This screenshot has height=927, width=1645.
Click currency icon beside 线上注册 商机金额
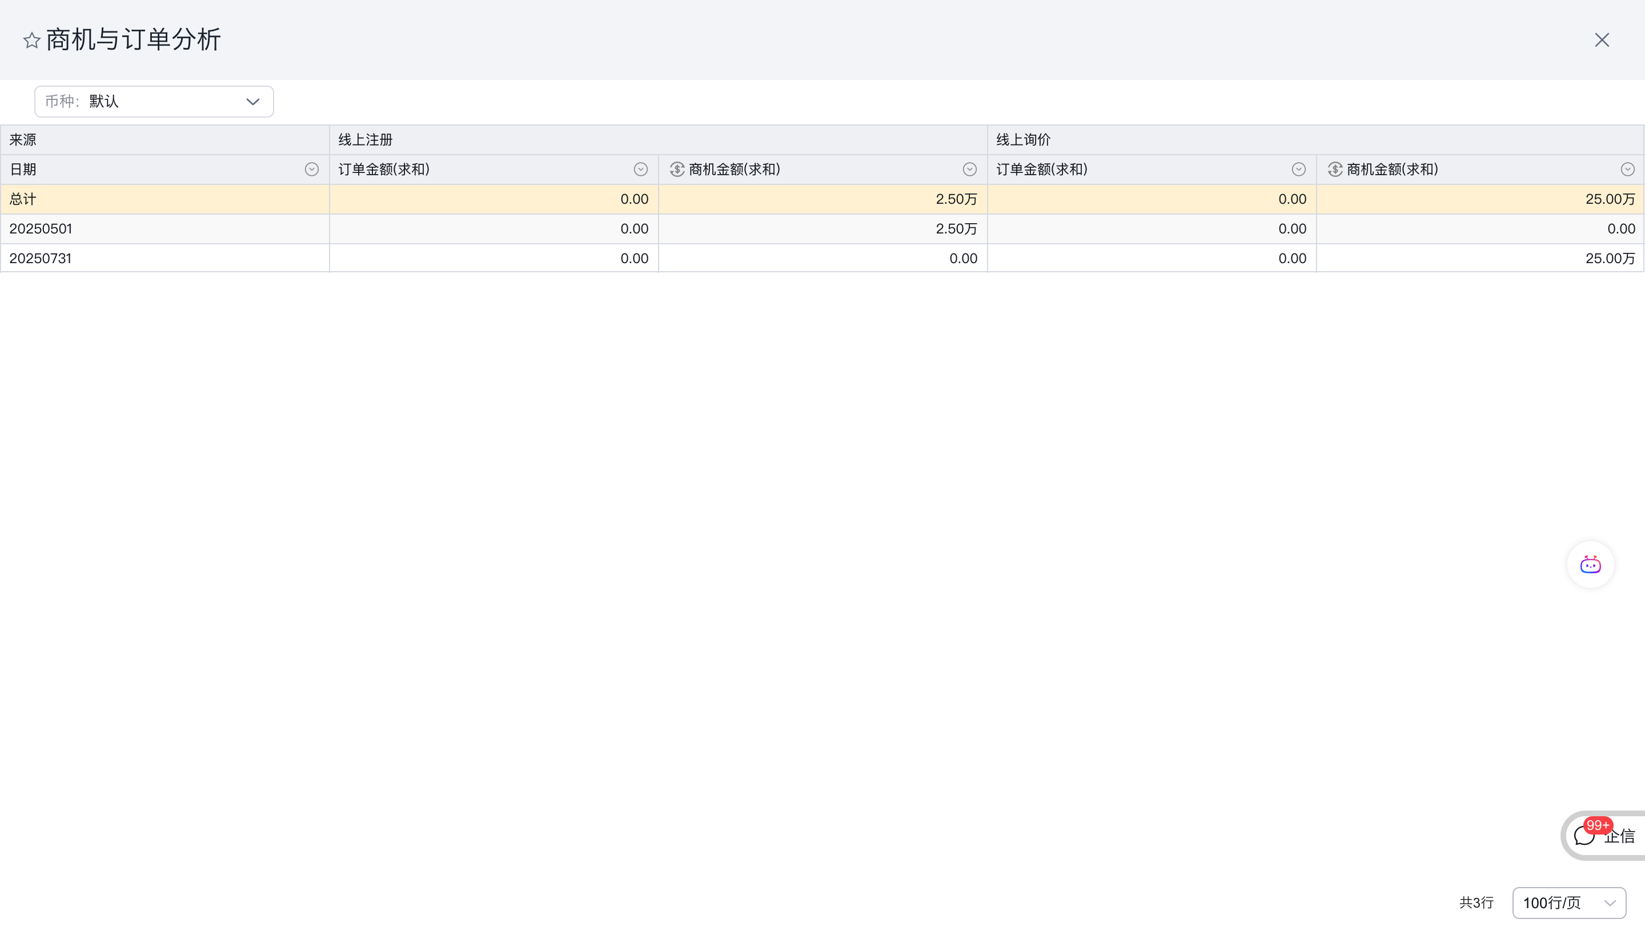(x=677, y=169)
